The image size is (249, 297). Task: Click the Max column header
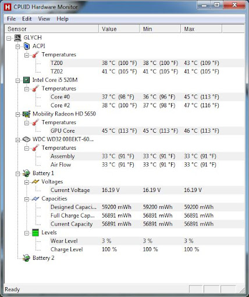tap(201, 29)
